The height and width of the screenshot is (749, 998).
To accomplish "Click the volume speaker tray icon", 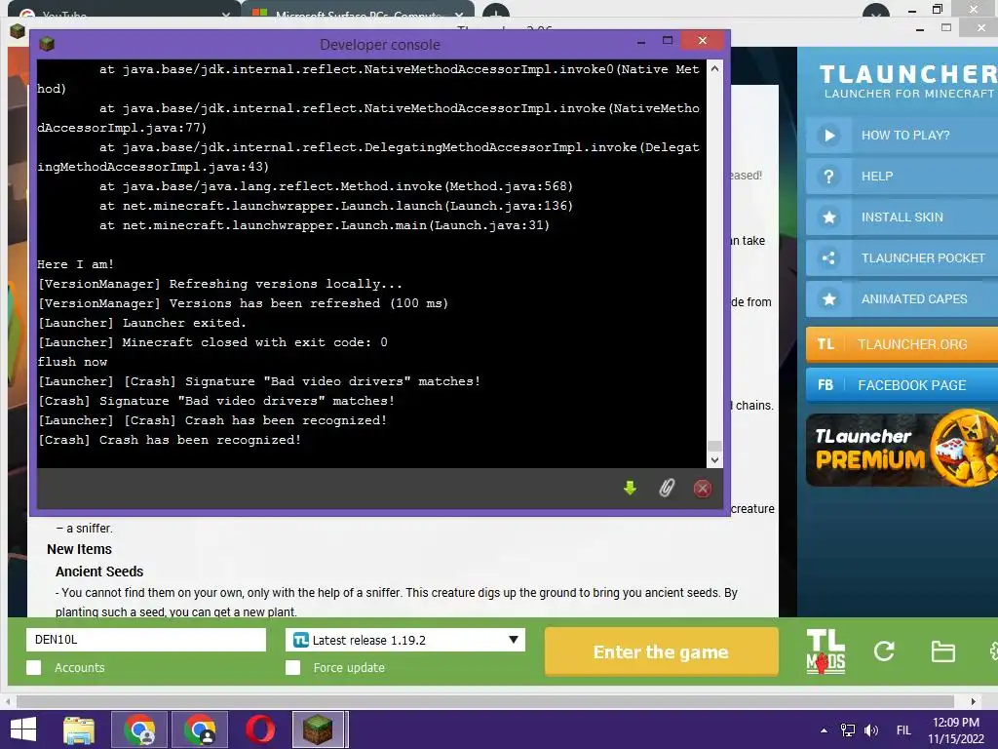I will (x=870, y=730).
